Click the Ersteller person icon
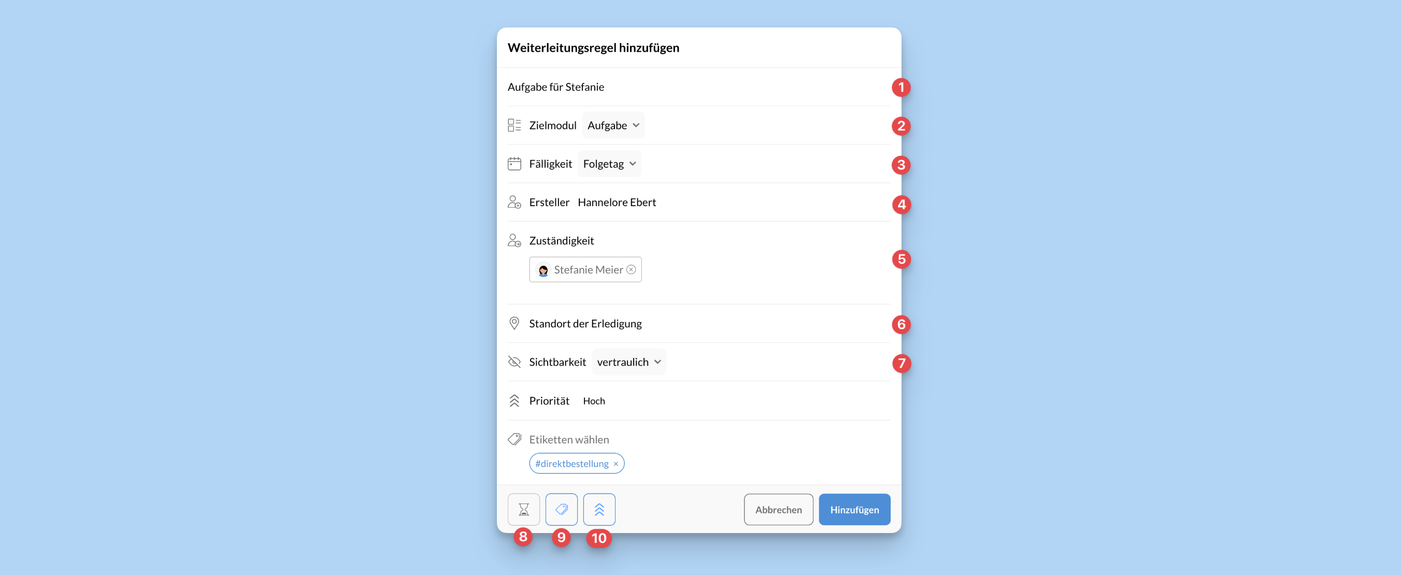 coord(514,203)
